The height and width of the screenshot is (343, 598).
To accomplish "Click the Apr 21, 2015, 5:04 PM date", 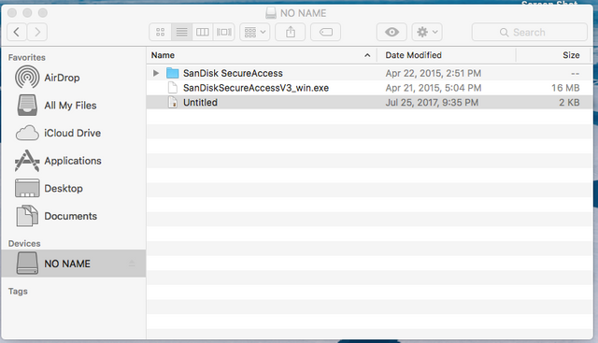I will point(434,88).
